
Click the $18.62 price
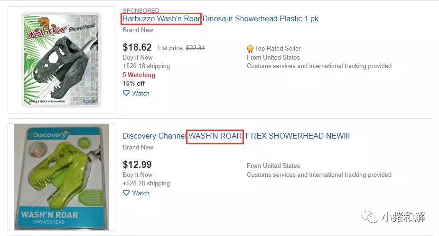click(137, 47)
